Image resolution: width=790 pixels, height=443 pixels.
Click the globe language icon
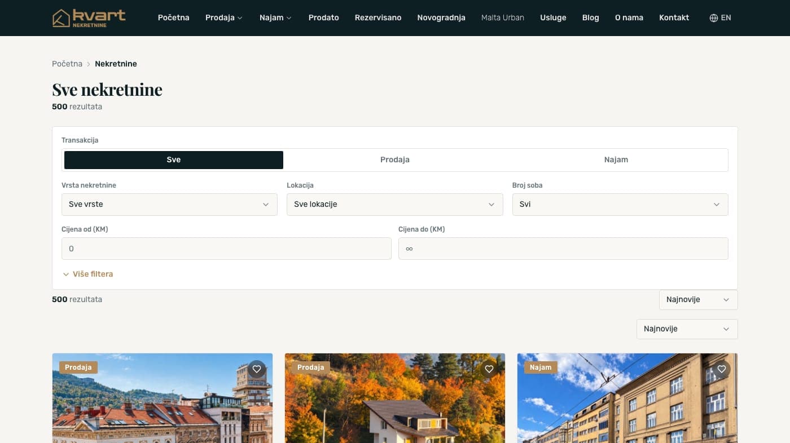[714, 18]
